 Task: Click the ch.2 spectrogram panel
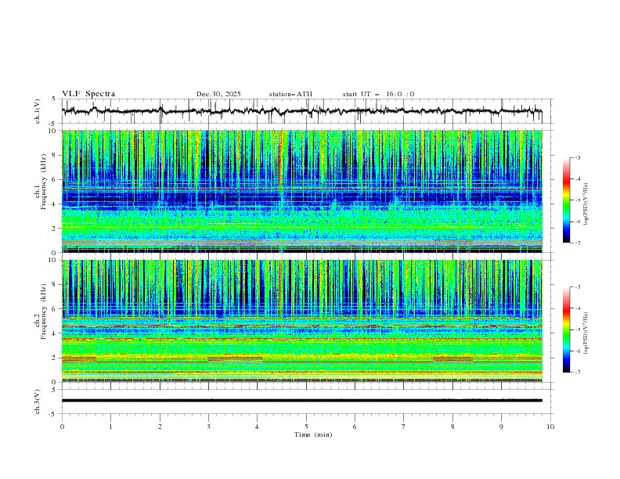pos(301,321)
